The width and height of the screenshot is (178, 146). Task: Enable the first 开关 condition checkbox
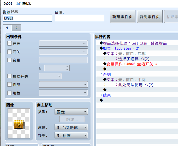pyautogui.click(x=9, y=43)
